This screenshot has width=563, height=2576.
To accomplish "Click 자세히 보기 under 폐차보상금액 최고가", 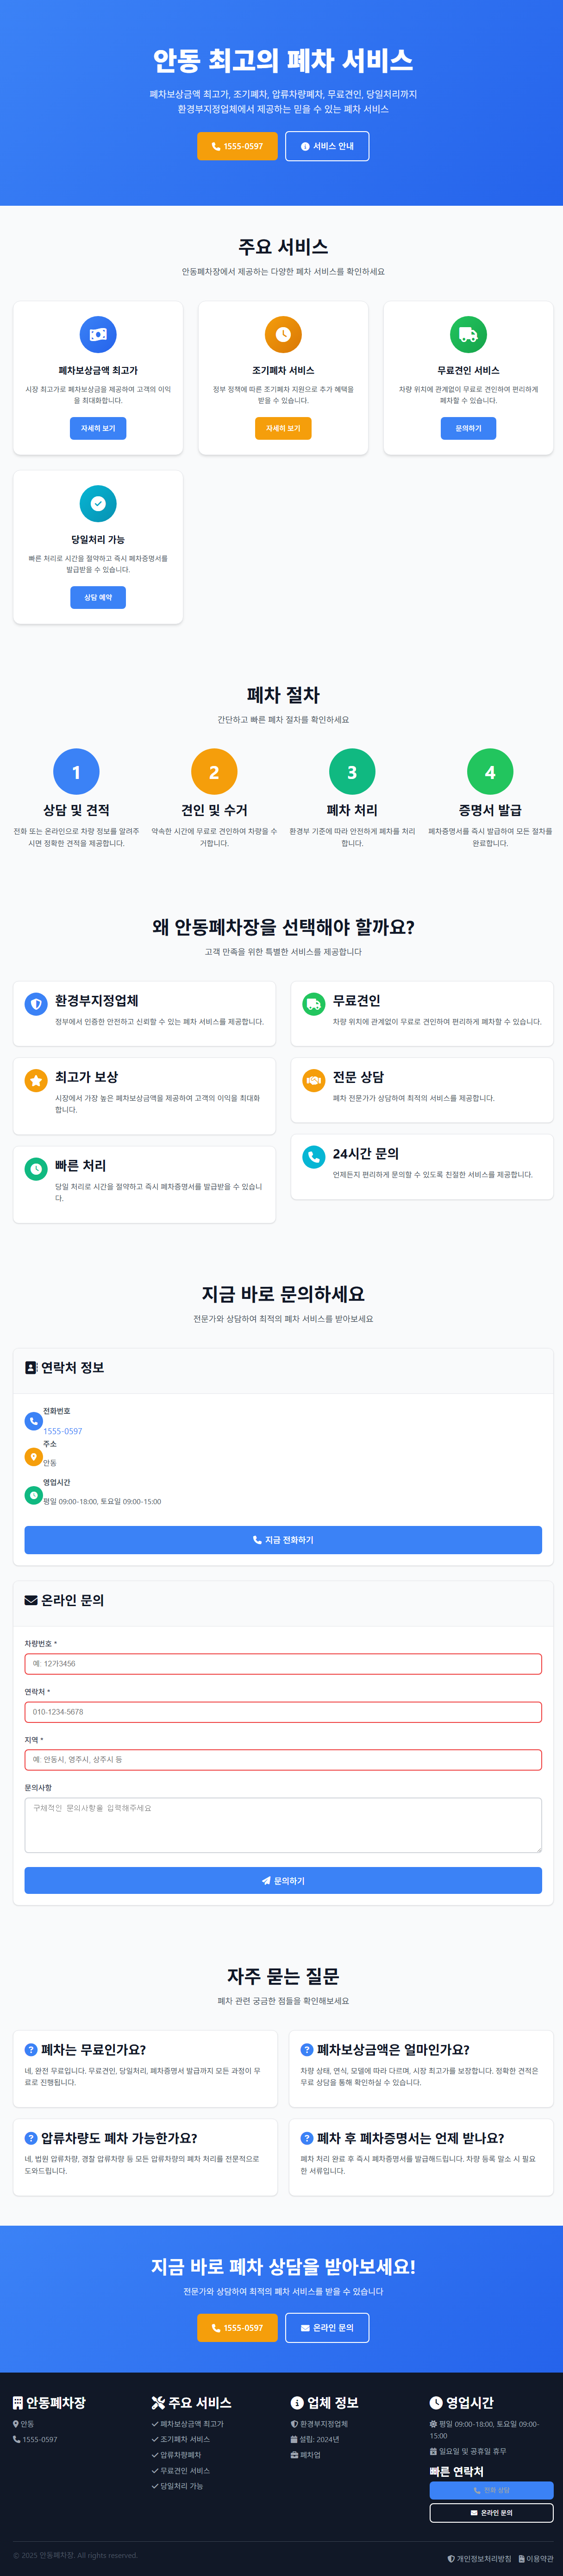I will click(x=97, y=428).
